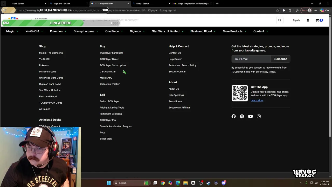Click the Your Email input field
This screenshot has width=332, height=187.
point(251,59)
